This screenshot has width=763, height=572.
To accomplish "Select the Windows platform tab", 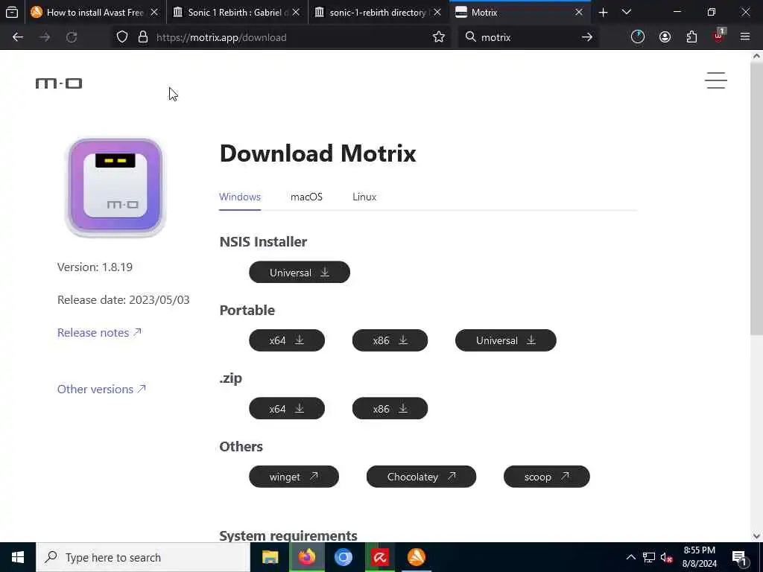I will tap(240, 197).
